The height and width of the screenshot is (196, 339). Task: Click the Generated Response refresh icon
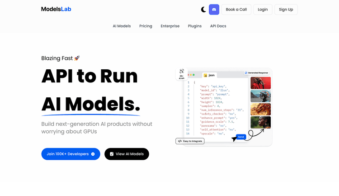click(x=246, y=73)
